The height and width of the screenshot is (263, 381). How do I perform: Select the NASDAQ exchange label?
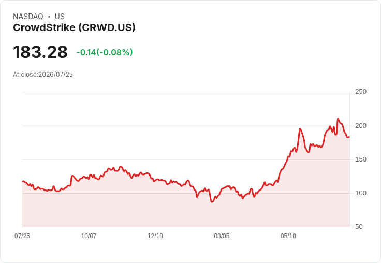tap(28, 17)
